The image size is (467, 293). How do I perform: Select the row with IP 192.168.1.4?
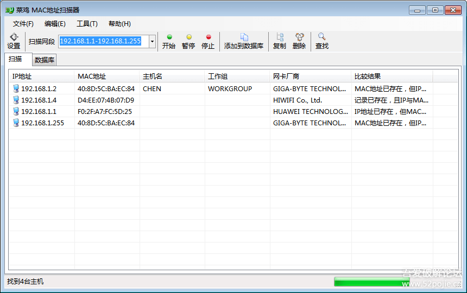point(233,100)
